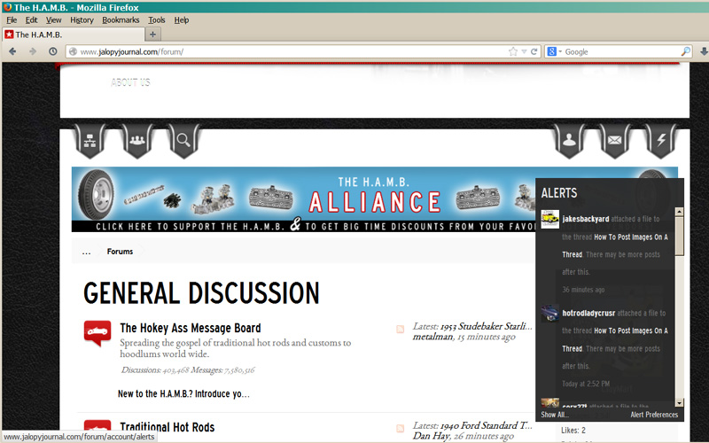Open the members ribbon icon
Screen dimensions: 709x443
pos(137,141)
